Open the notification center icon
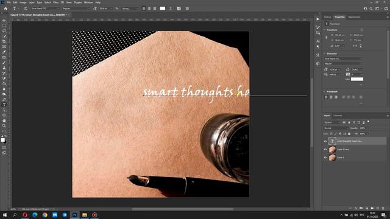The image size is (390, 219). click(383, 215)
